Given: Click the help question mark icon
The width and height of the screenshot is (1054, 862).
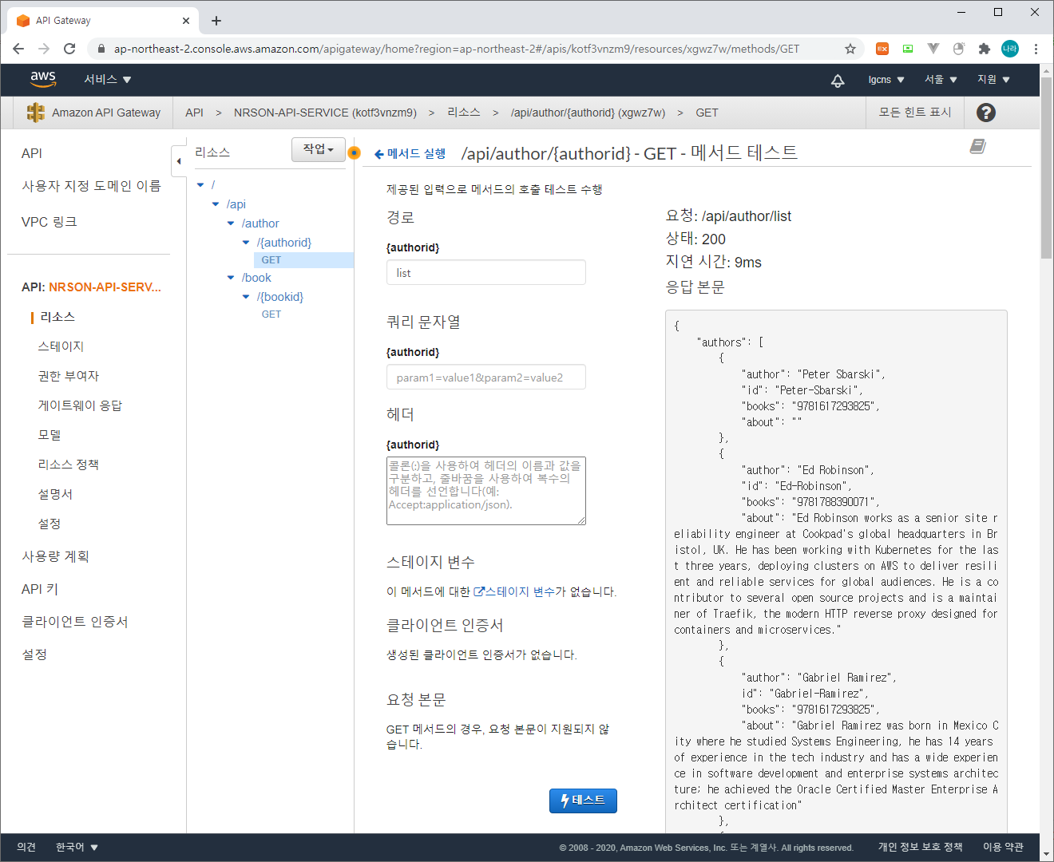Looking at the screenshot, I should tap(986, 113).
